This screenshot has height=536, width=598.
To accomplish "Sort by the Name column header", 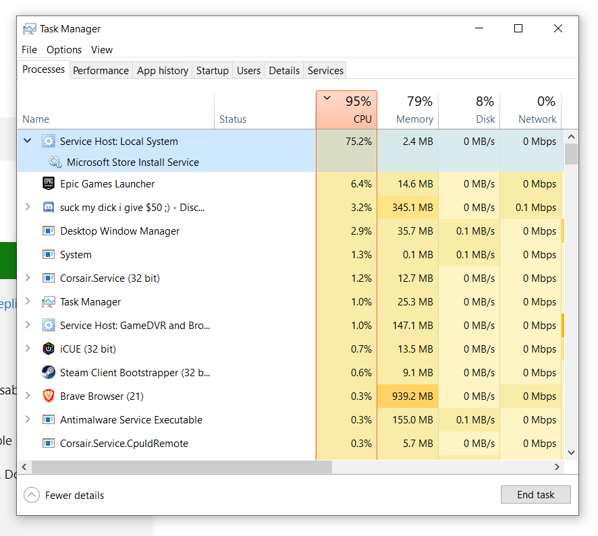I will [116, 111].
